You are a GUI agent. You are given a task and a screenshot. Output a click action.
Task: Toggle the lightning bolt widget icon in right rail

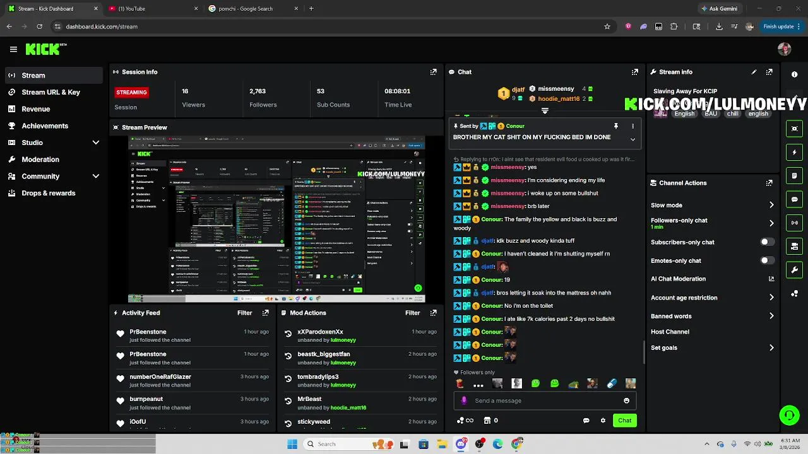click(794, 152)
